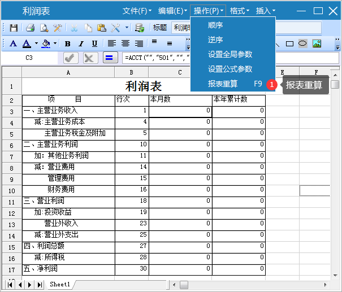Go to first sheet navigation arrow
342x292 pixels.
tap(10, 285)
